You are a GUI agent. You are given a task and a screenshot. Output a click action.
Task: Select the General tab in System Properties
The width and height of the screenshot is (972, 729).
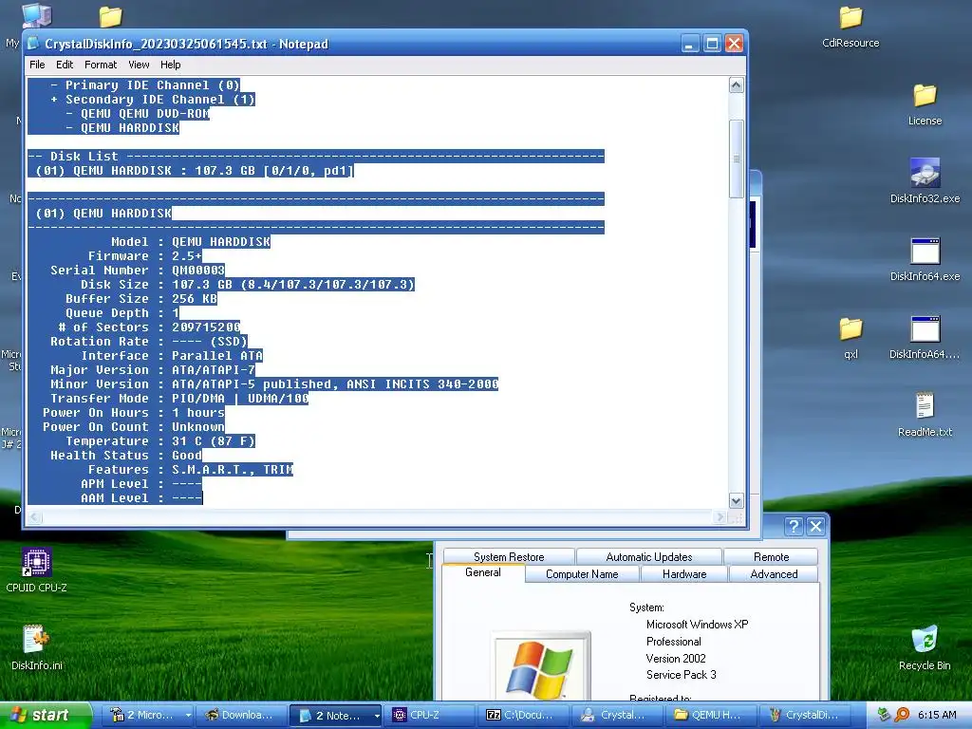pyautogui.click(x=483, y=572)
